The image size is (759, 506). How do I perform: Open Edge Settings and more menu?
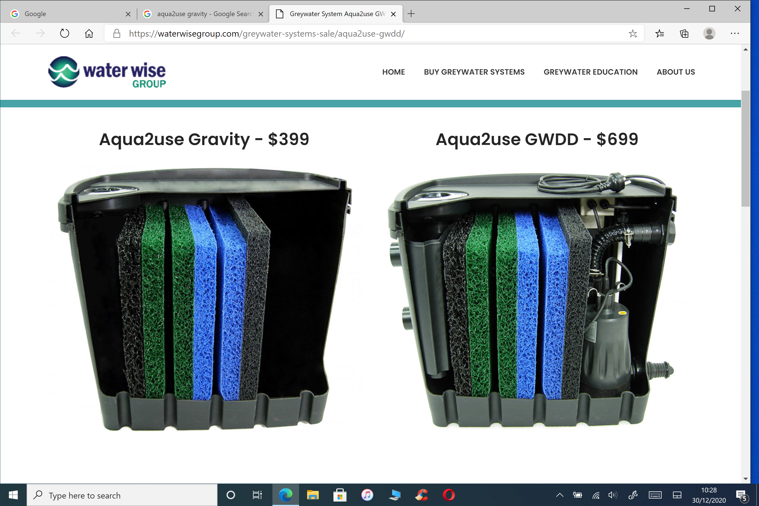click(x=735, y=33)
